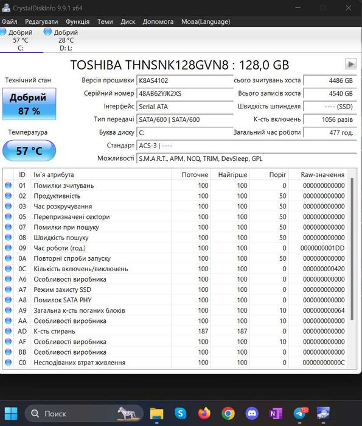Screen dimensions: 362x426
Task: Open the Функція menu
Action: 77,21
